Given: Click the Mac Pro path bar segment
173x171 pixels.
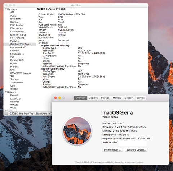Looking at the screenshot, I should pos(21,114).
